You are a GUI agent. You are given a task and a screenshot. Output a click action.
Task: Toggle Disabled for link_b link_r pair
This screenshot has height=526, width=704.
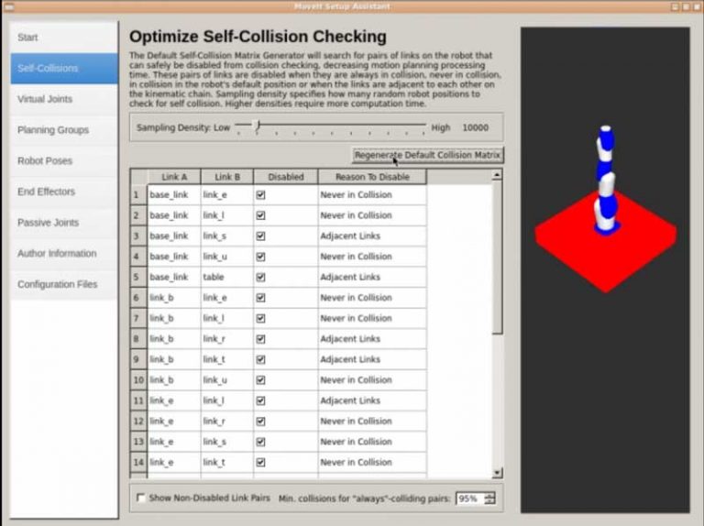click(x=261, y=339)
